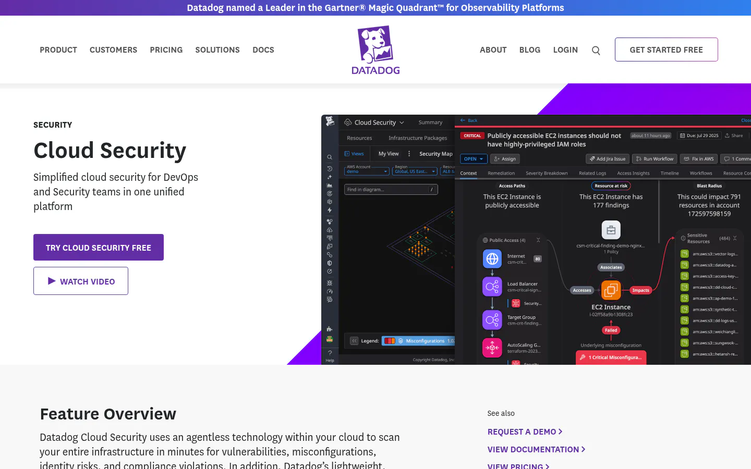Click the briefcase policy icon above Associates
Viewport: 751px width, 469px height.
point(611,230)
